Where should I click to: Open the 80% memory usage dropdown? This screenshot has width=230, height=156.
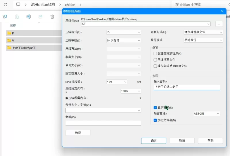pos(131,91)
